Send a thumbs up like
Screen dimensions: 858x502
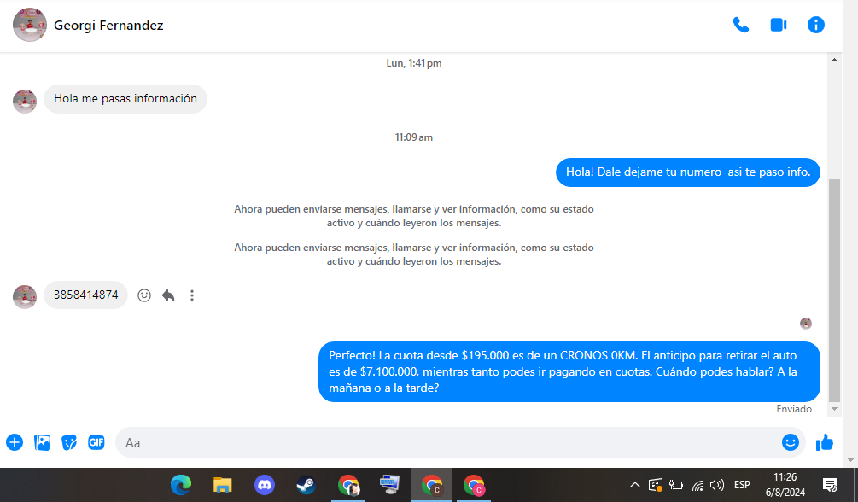824,442
